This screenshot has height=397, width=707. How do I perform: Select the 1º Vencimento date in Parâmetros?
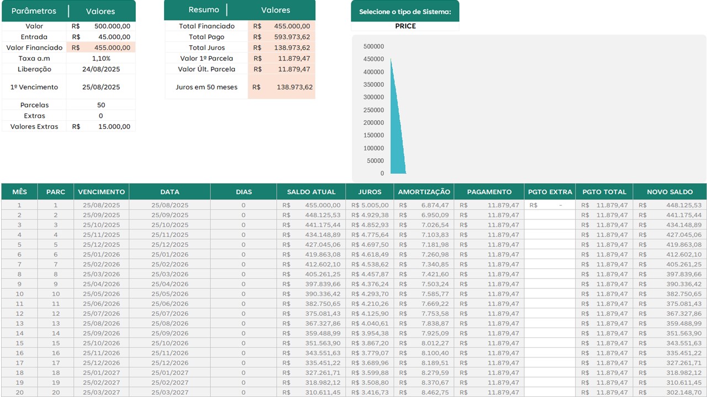(101, 87)
